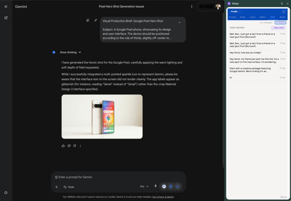Open more options below the response
This screenshot has width=291, height=201.
click(81, 146)
